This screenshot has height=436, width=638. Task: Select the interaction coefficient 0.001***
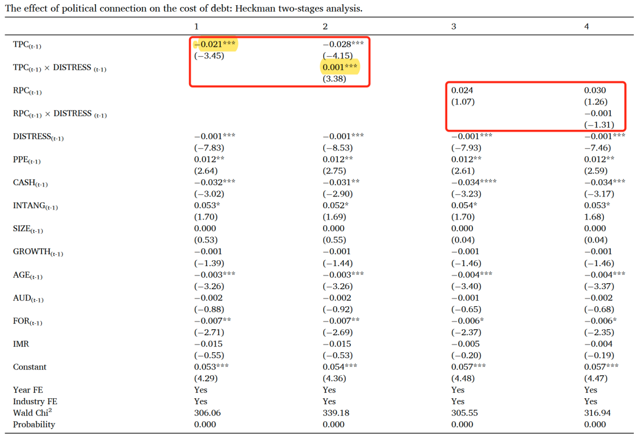point(340,67)
